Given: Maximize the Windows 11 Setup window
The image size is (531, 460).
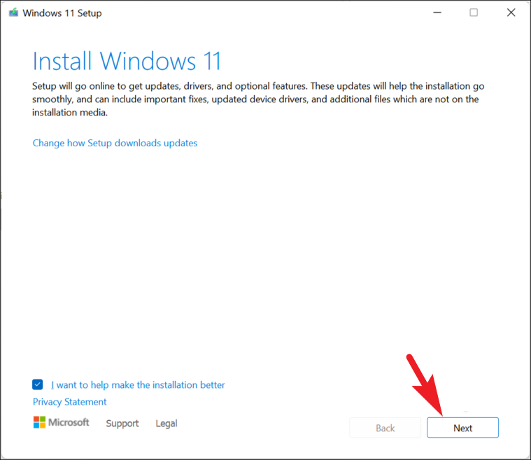Looking at the screenshot, I should [x=474, y=13].
